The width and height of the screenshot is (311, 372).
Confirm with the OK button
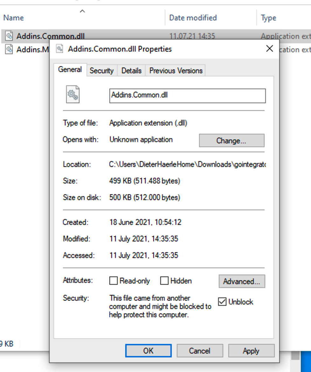coord(148,351)
